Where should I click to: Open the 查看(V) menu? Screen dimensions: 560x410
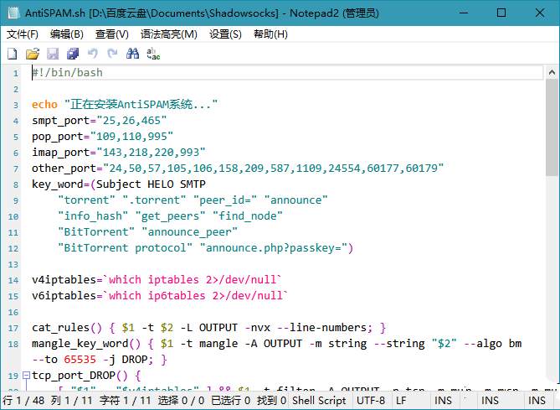pyautogui.click(x=112, y=34)
